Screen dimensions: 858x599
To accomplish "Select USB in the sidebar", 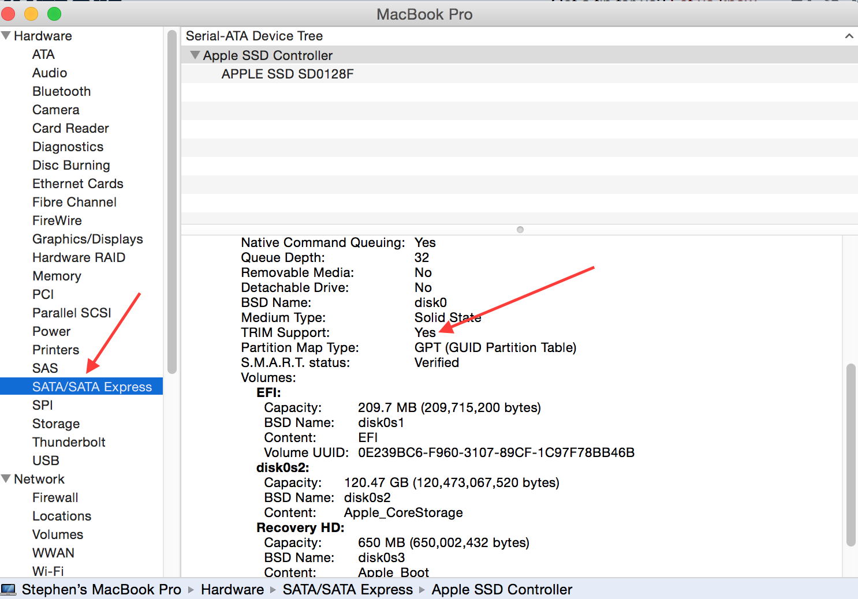I will (x=46, y=461).
